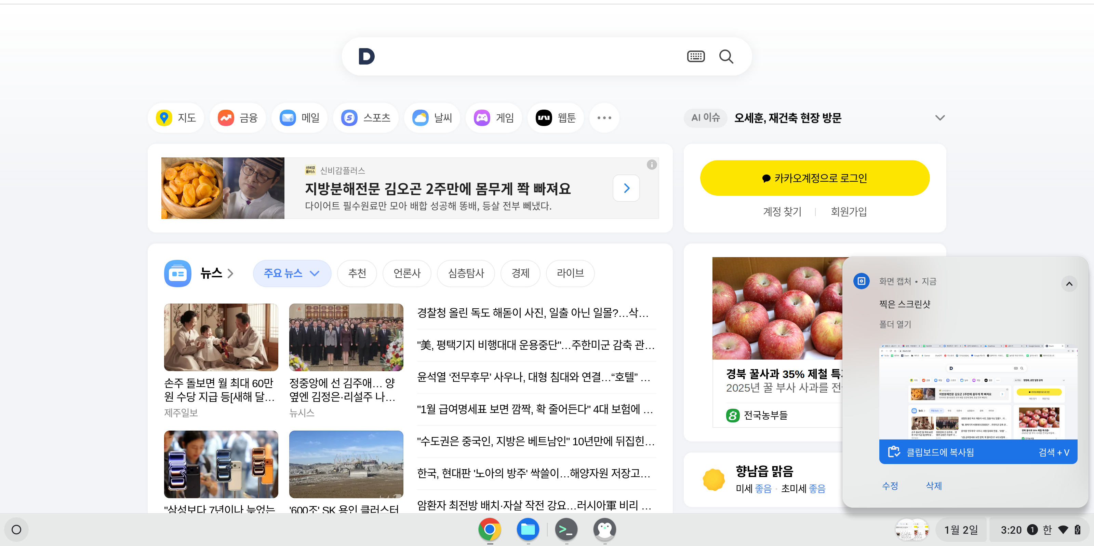The height and width of the screenshot is (546, 1094).
Task: Click the Daum search input field
Action: (x=526, y=56)
